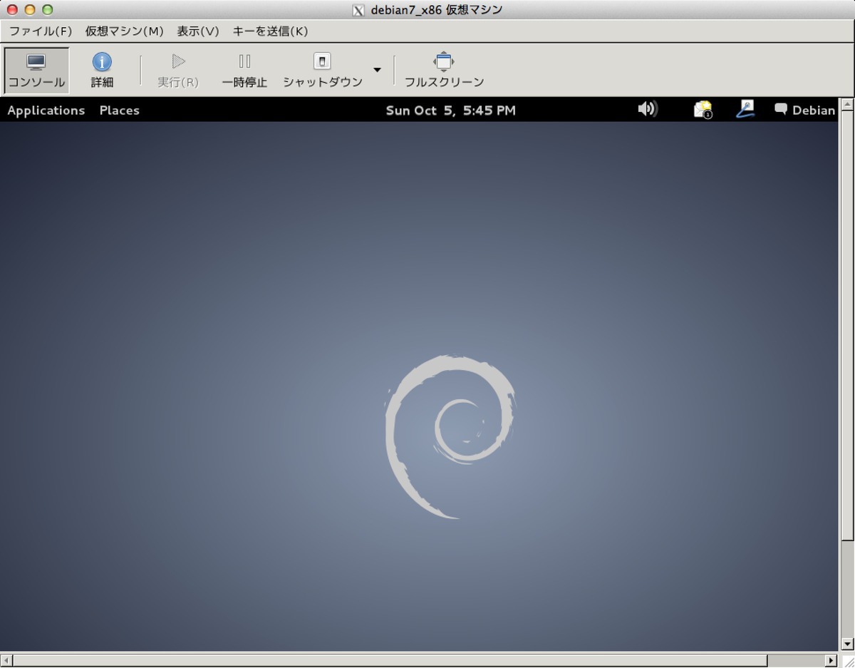Expand the shutdown options dropdown arrow

(377, 70)
